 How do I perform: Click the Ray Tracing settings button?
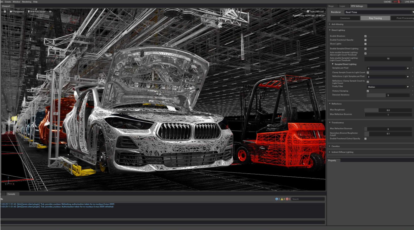click(375, 18)
